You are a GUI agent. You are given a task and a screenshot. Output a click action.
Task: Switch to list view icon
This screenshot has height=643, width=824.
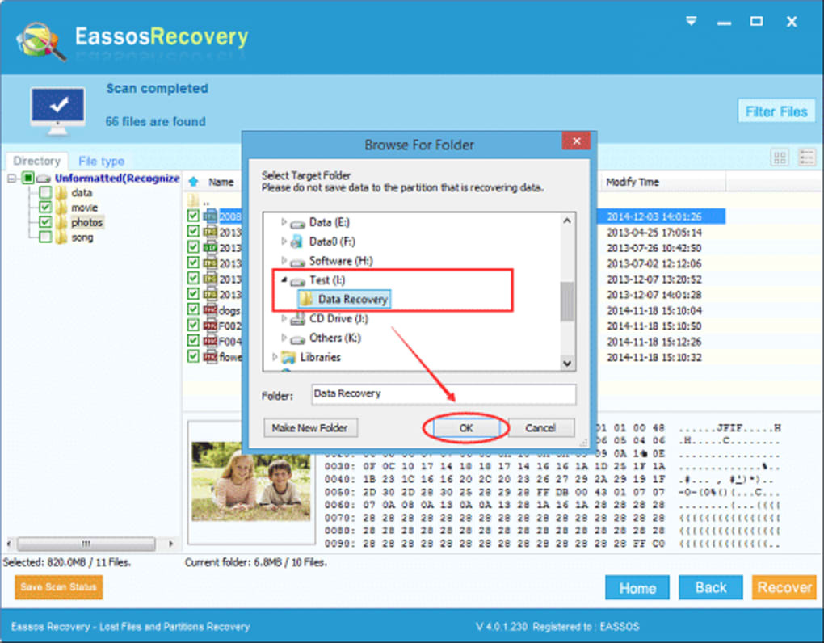pos(806,157)
